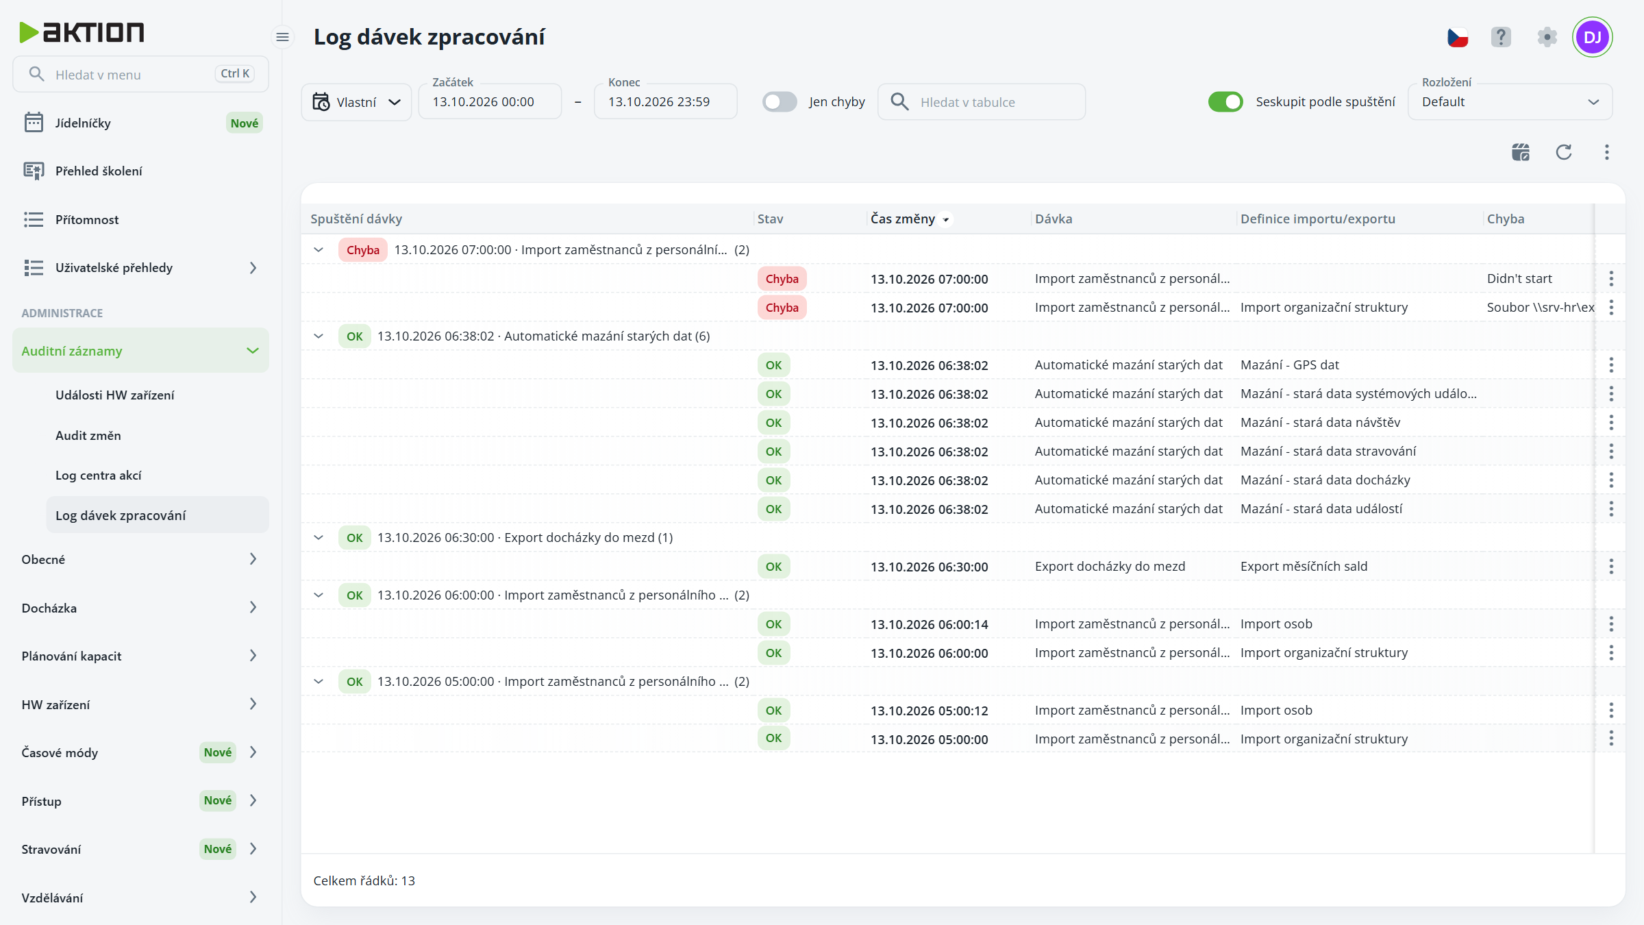Click the Přehled školení icon
This screenshot has width=1644, height=925.
coord(34,171)
